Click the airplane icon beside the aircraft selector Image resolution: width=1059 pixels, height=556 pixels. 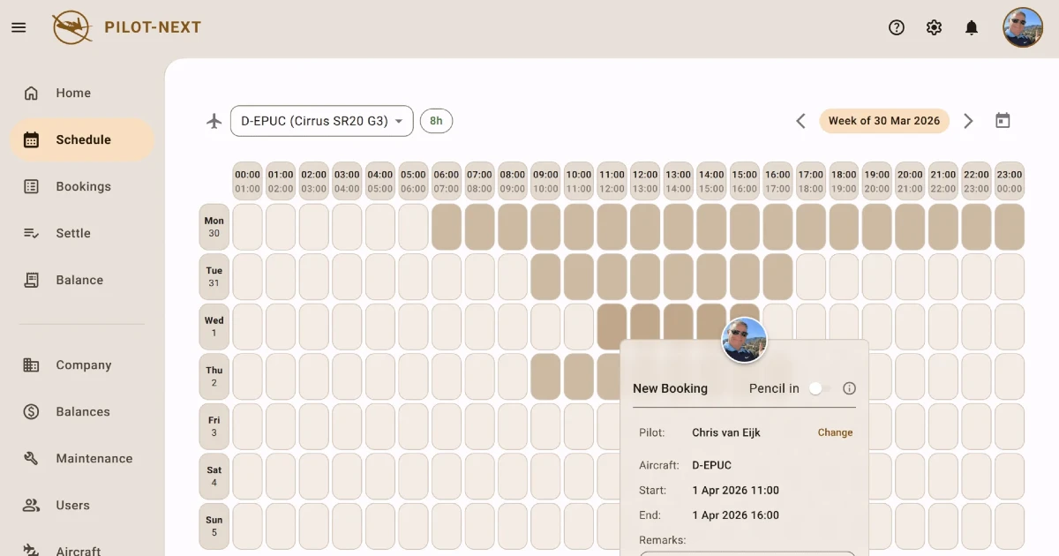tap(214, 120)
